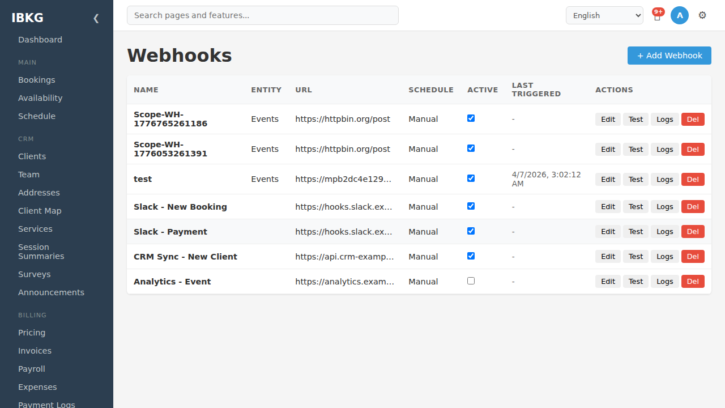Viewport: 725px width, 408px height.
Task: Collapse the sidebar with the chevron icon
Action: pos(96,18)
